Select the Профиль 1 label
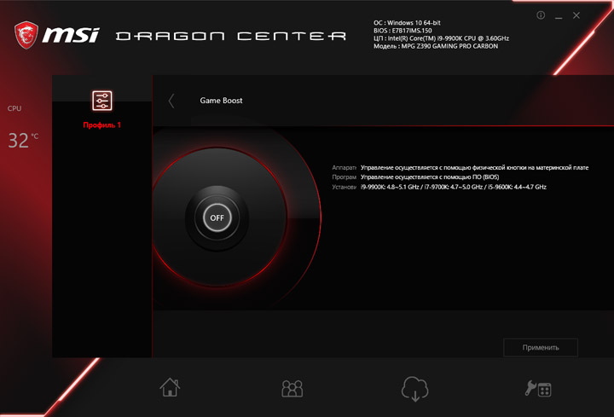614x417 pixels. (101, 125)
